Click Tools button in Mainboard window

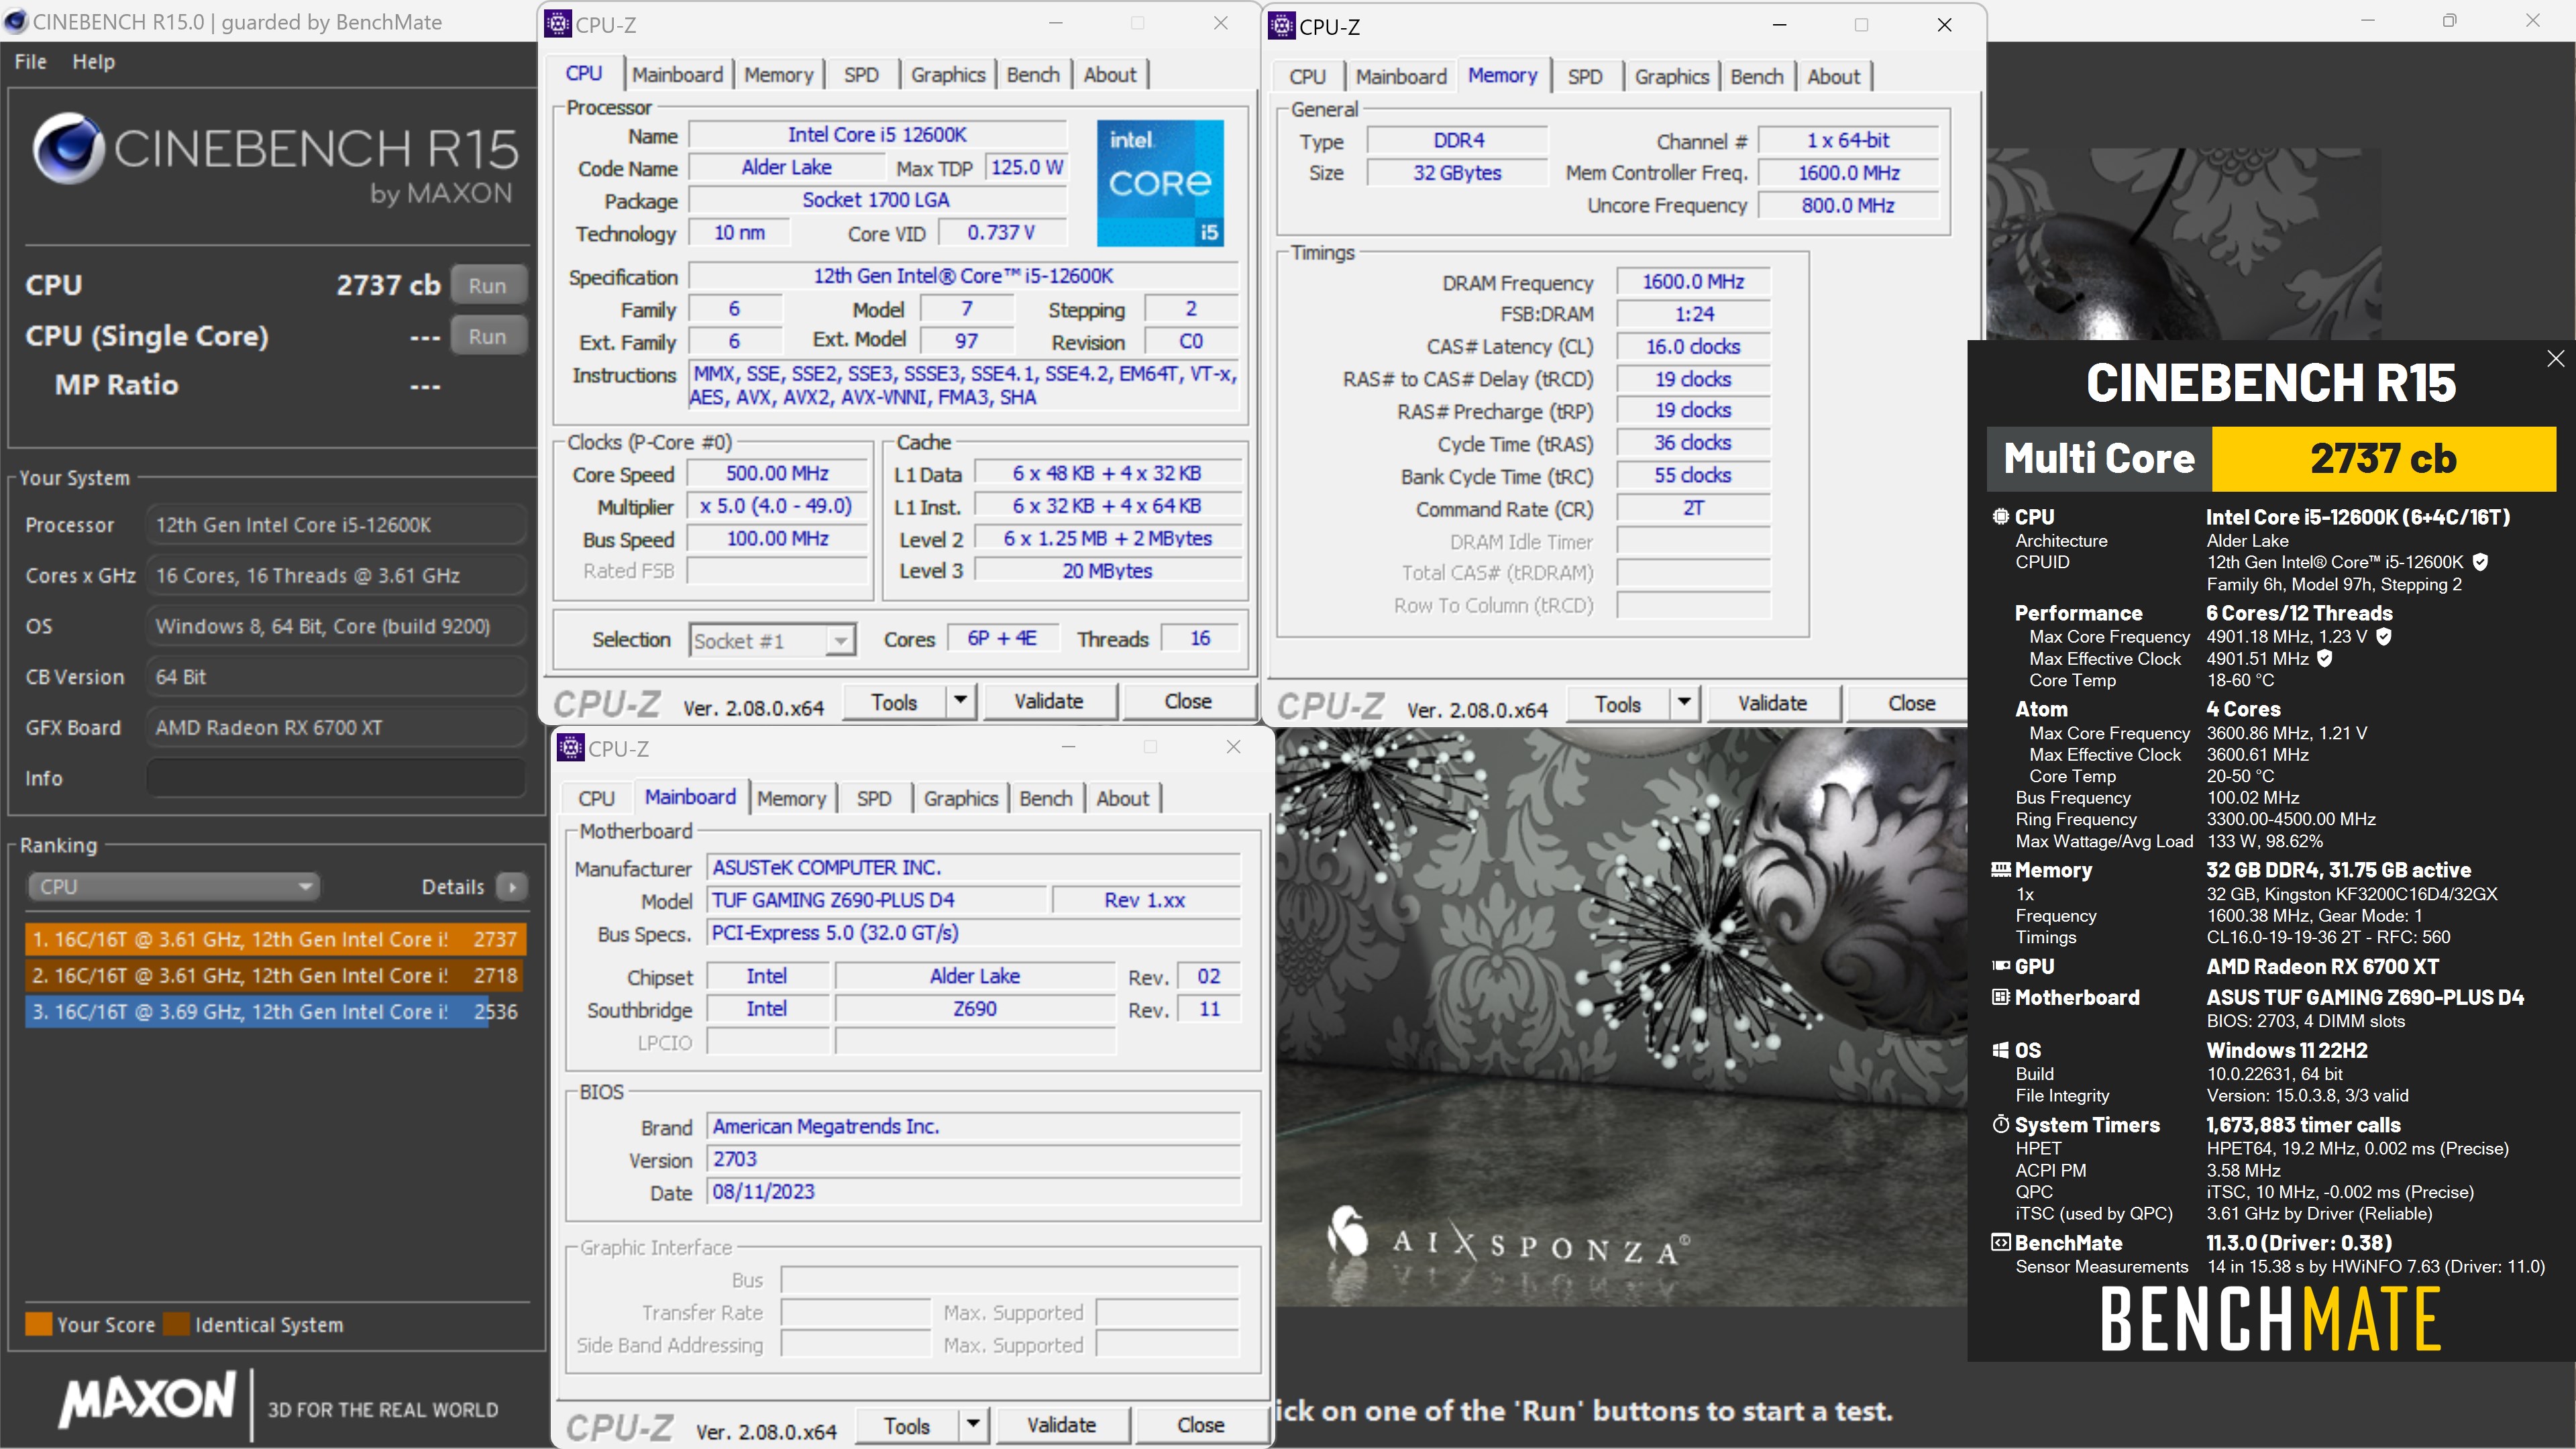tap(907, 1425)
